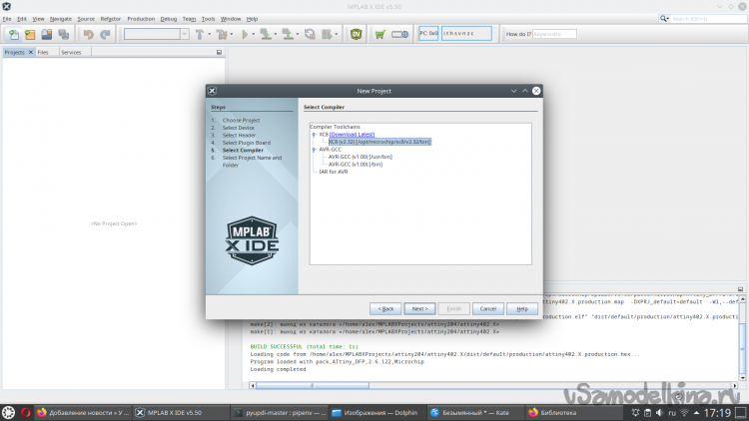Open the Production menu
The height and width of the screenshot is (421, 749).
click(141, 18)
